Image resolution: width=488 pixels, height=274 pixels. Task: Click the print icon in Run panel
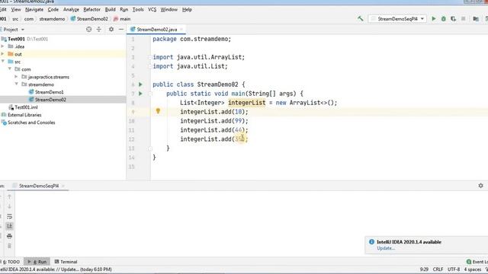tap(9, 236)
